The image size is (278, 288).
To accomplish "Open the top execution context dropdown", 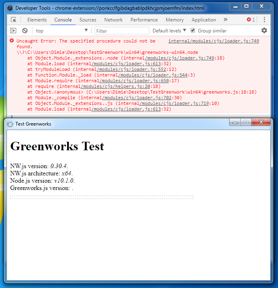I will [62, 30].
